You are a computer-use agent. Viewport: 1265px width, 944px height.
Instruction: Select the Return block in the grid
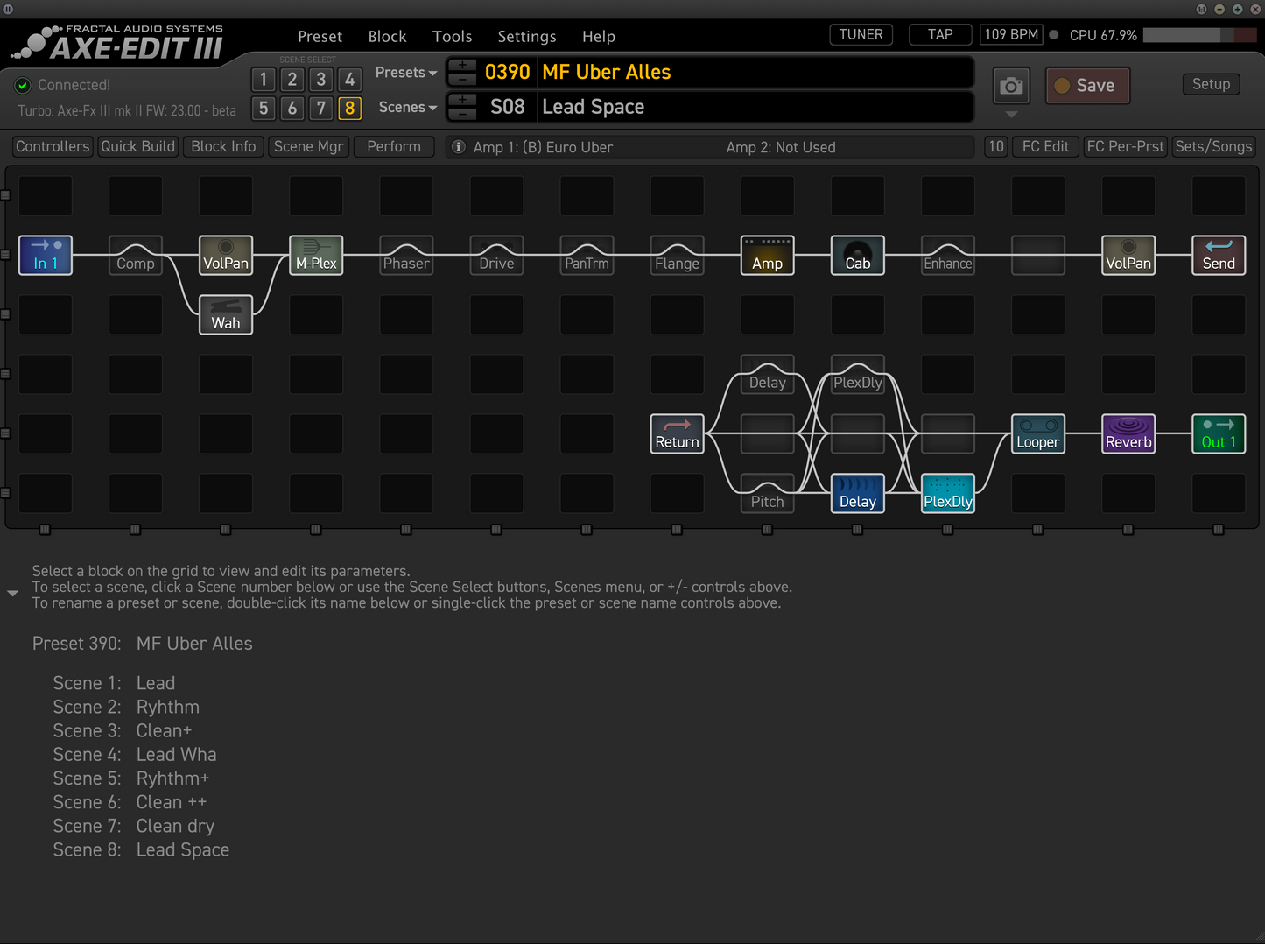(x=677, y=433)
